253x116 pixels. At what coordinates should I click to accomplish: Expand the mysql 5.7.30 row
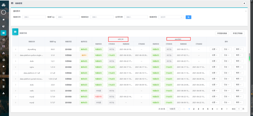click(15, 96)
